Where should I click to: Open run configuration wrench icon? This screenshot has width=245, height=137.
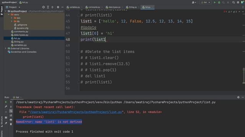[6, 107]
